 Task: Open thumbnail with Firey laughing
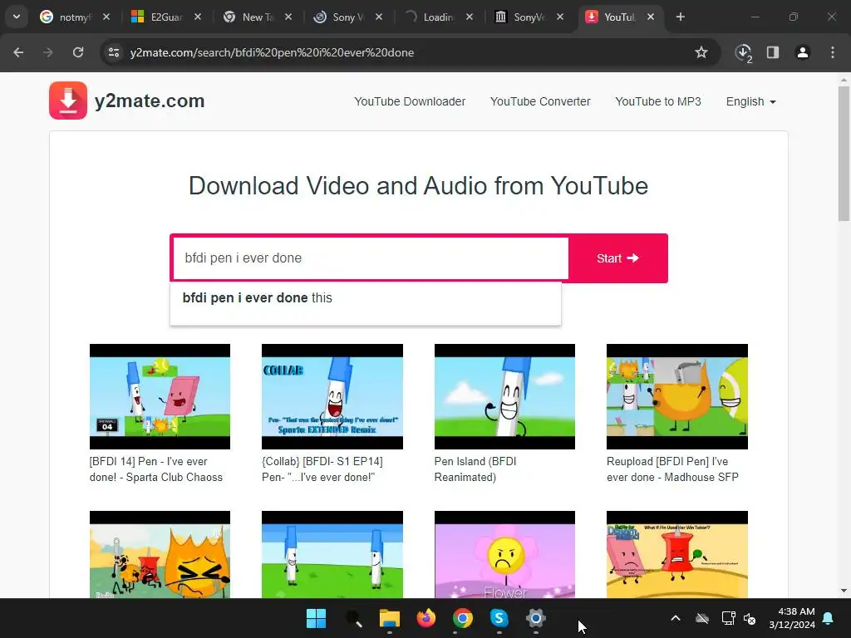point(160,554)
